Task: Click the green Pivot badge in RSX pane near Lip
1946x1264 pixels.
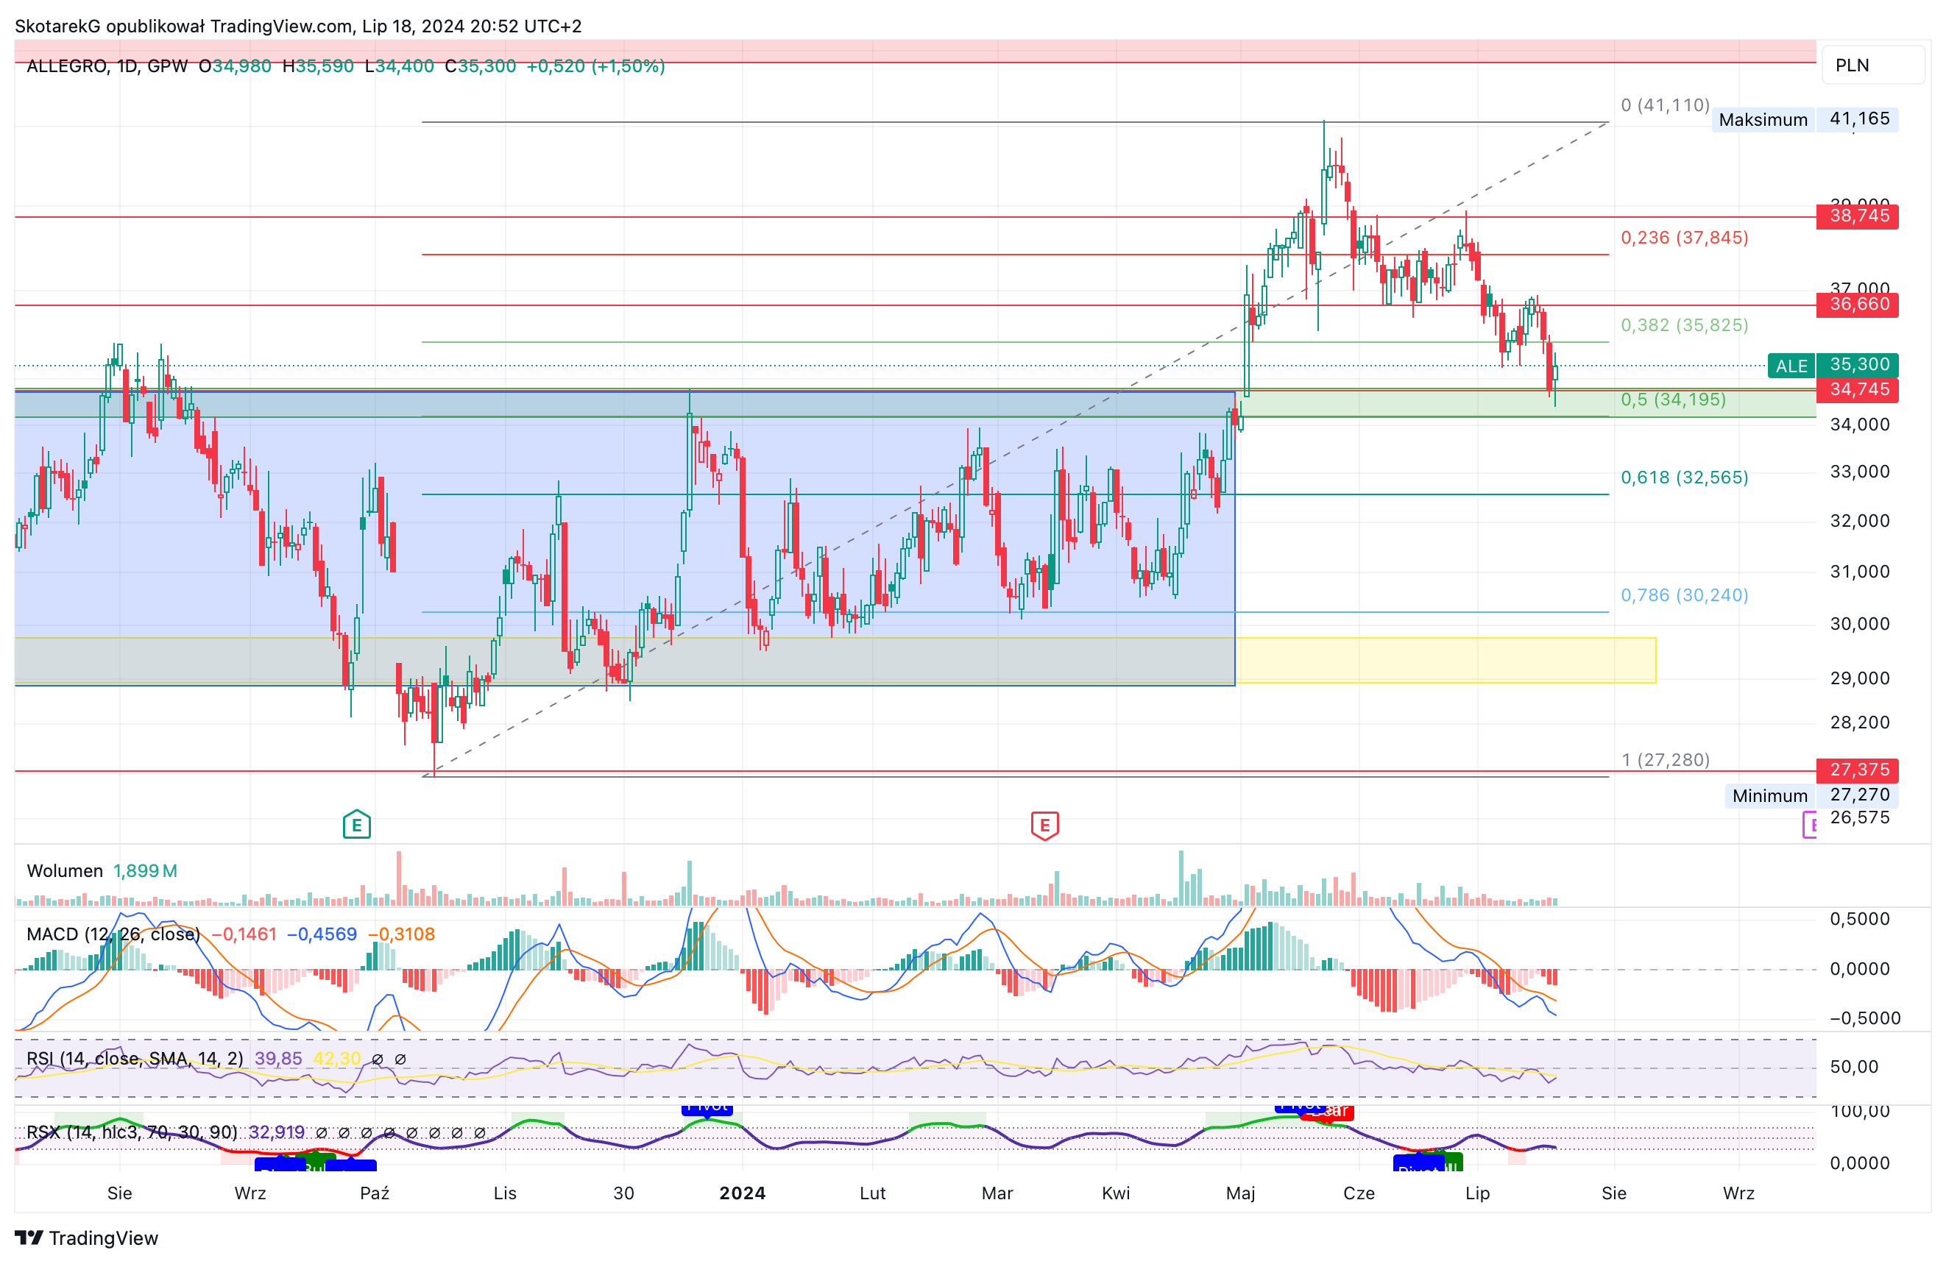Action: pyautogui.click(x=1454, y=1162)
